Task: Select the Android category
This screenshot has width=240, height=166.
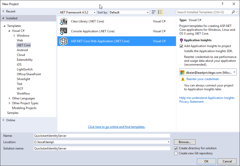Action: click(x=22, y=50)
